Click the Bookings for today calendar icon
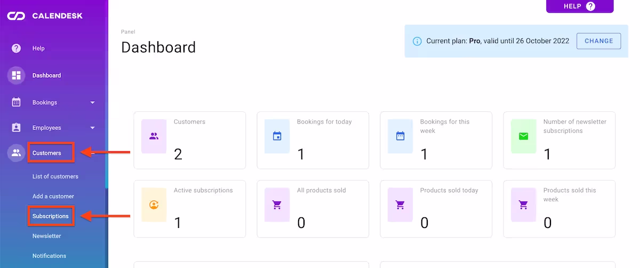640x268 pixels. pos(277,136)
